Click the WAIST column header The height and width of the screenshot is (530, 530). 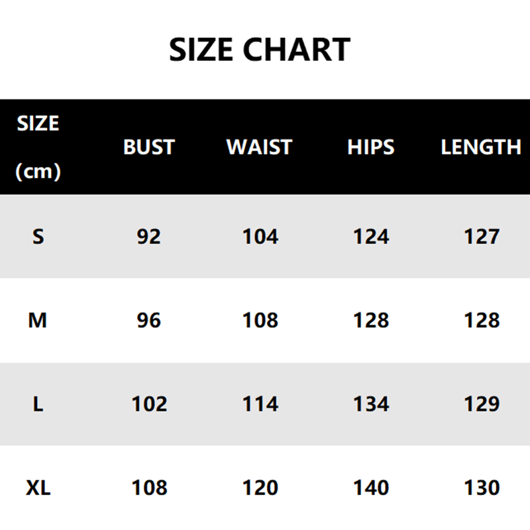259,147
